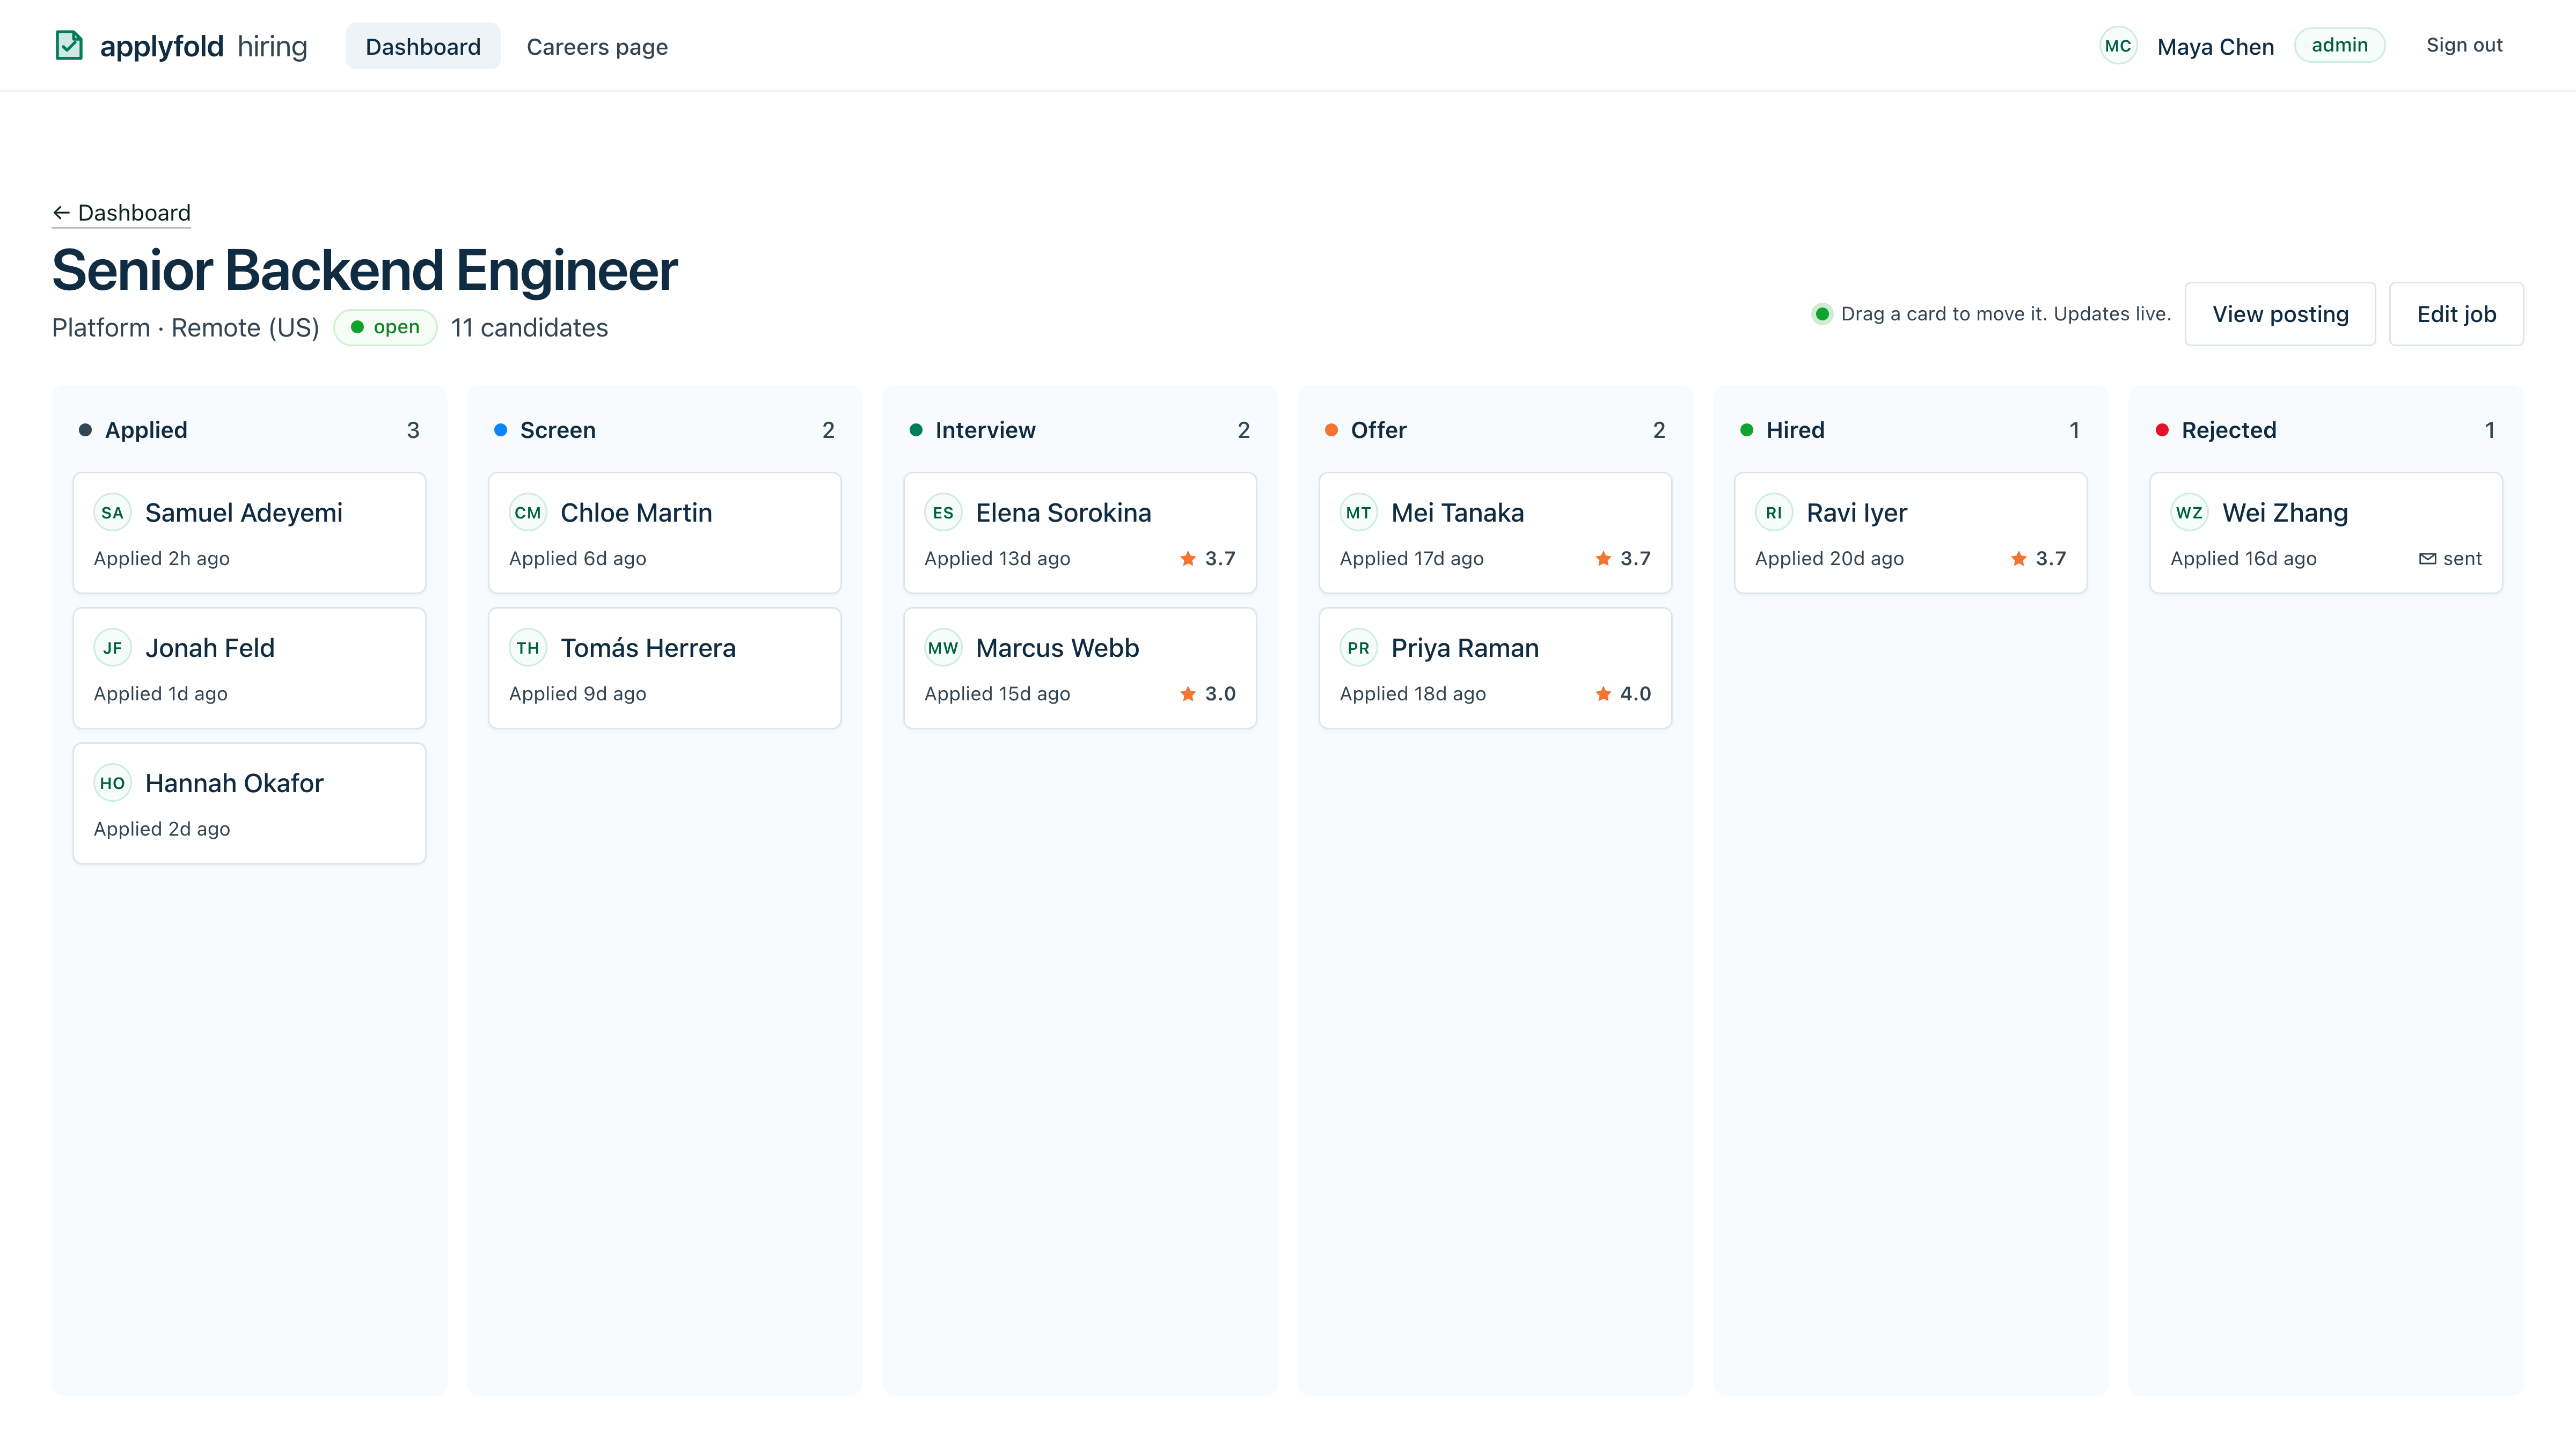This screenshot has height=1449, width=2576.
Task: Click the MT avatar icon
Action: point(1358,513)
